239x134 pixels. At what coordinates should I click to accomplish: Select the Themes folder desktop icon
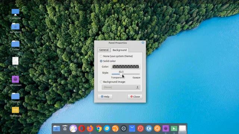(15, 98)
